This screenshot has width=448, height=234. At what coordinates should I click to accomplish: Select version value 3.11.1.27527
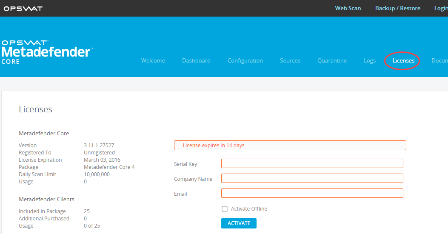(x=99, y=145)
